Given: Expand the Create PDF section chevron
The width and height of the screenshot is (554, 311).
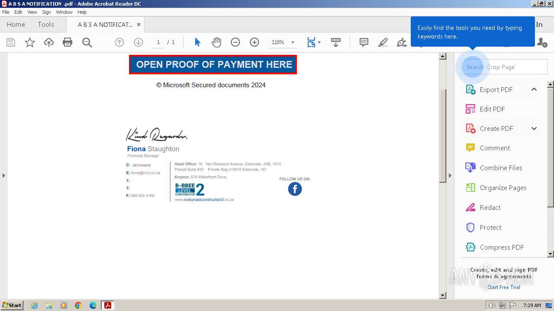Looking at the screenshot, I should [534, 128].
